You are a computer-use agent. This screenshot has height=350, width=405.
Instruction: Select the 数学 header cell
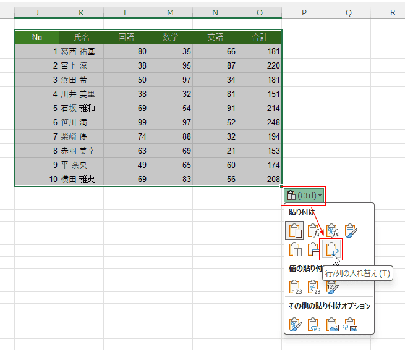(170, 38)
